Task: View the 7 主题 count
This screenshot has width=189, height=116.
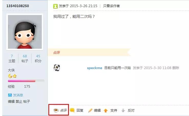Action: point(12,59)
